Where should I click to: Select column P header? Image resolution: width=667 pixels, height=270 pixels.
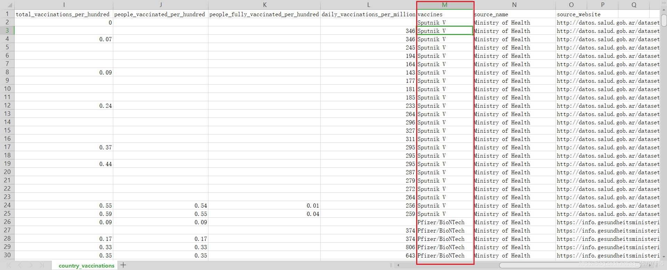pos(602,5)
